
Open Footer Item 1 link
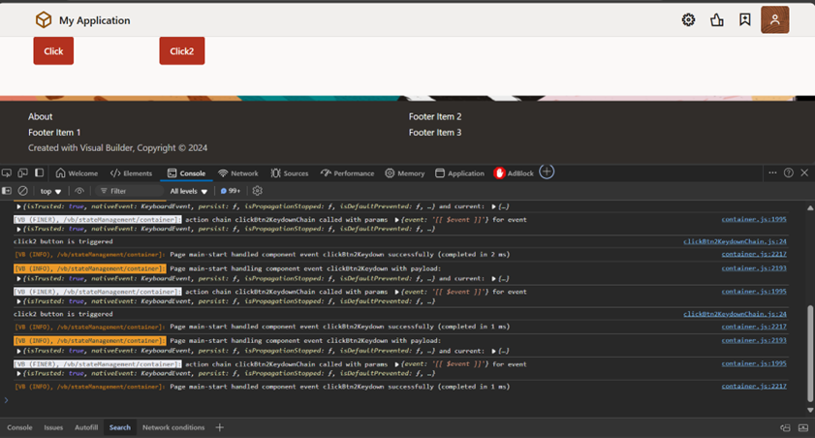tap(54, 133)
